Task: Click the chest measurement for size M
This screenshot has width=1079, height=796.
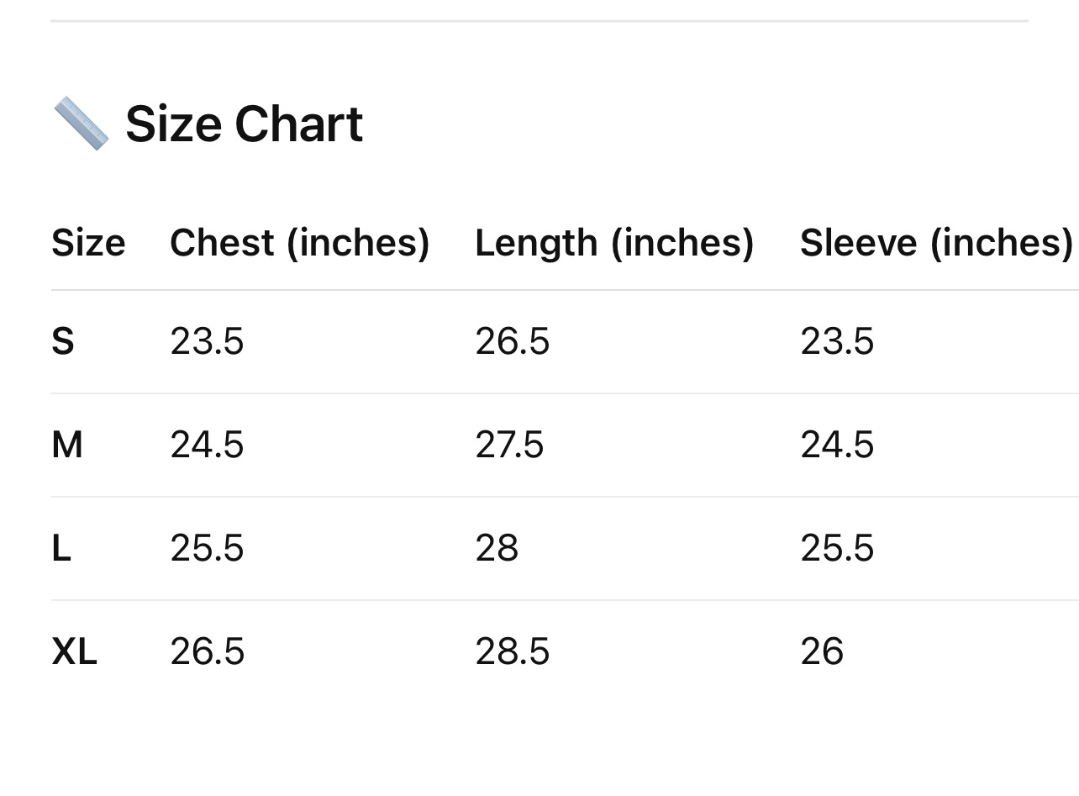Action: 207,445
